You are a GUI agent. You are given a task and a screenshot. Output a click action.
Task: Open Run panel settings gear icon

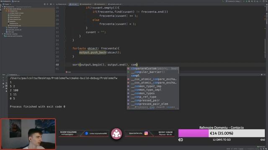point(262,75)
